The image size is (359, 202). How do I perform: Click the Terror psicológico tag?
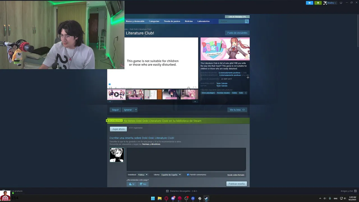coord(208,93)
